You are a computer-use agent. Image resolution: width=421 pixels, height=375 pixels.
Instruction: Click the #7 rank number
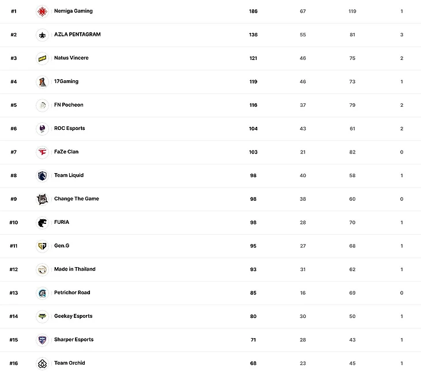(14, 152)
